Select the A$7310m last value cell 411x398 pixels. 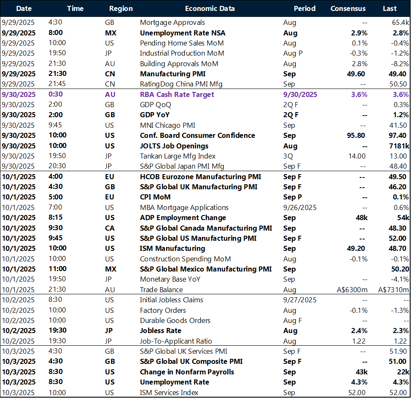tap(393, 290)
